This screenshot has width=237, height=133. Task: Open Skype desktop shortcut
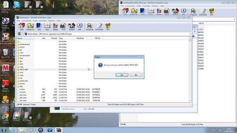[17, 6]
